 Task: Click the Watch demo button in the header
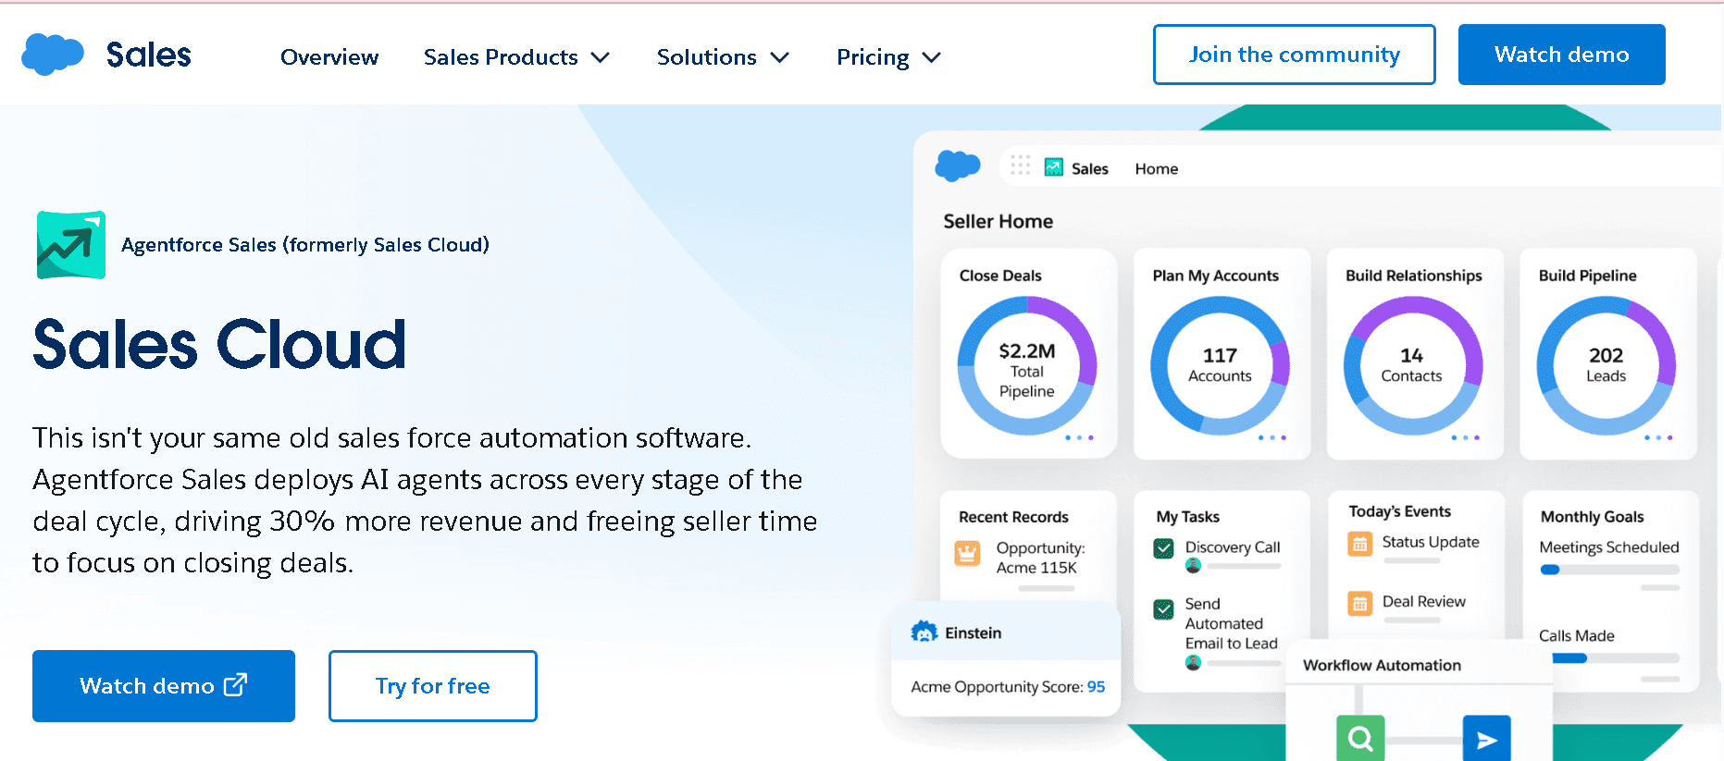coord(1562,55)
